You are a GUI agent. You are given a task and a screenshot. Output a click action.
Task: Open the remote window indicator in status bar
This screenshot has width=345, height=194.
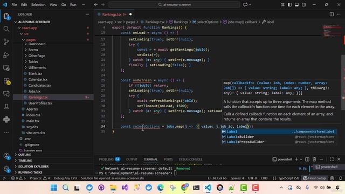[x=4, y=178]
